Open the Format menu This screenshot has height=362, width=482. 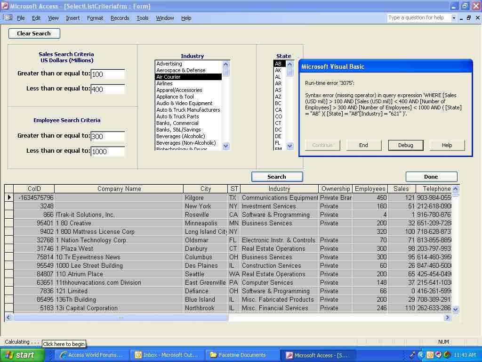click(x=95, y=18)
